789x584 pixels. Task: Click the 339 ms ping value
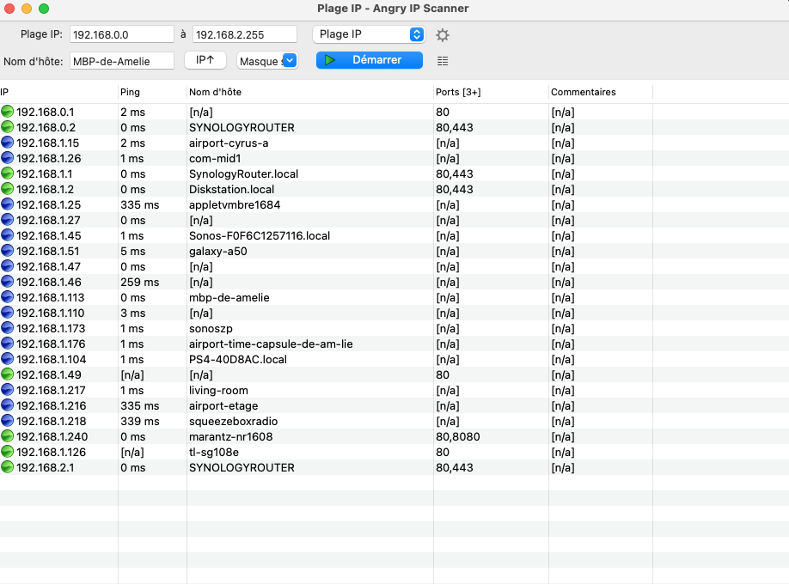[x=140, y=421]
